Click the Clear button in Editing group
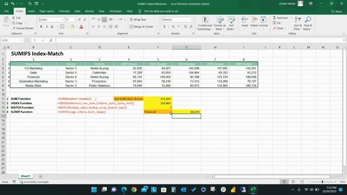The height and width of the screenshot is (195, 347). click(x=279, y=28)
